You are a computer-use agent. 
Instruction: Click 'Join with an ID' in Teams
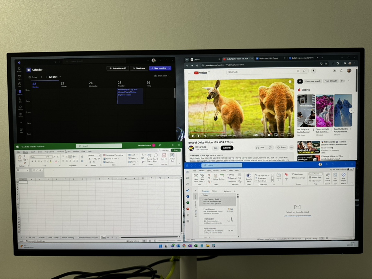point(118,68)
